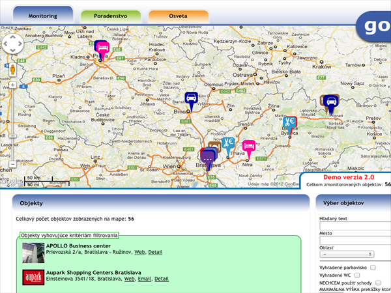Open Detail link for APOLLO Business center
Image resolution: width=391 pixels, height=293 pixels.
[x=155, y=252]
